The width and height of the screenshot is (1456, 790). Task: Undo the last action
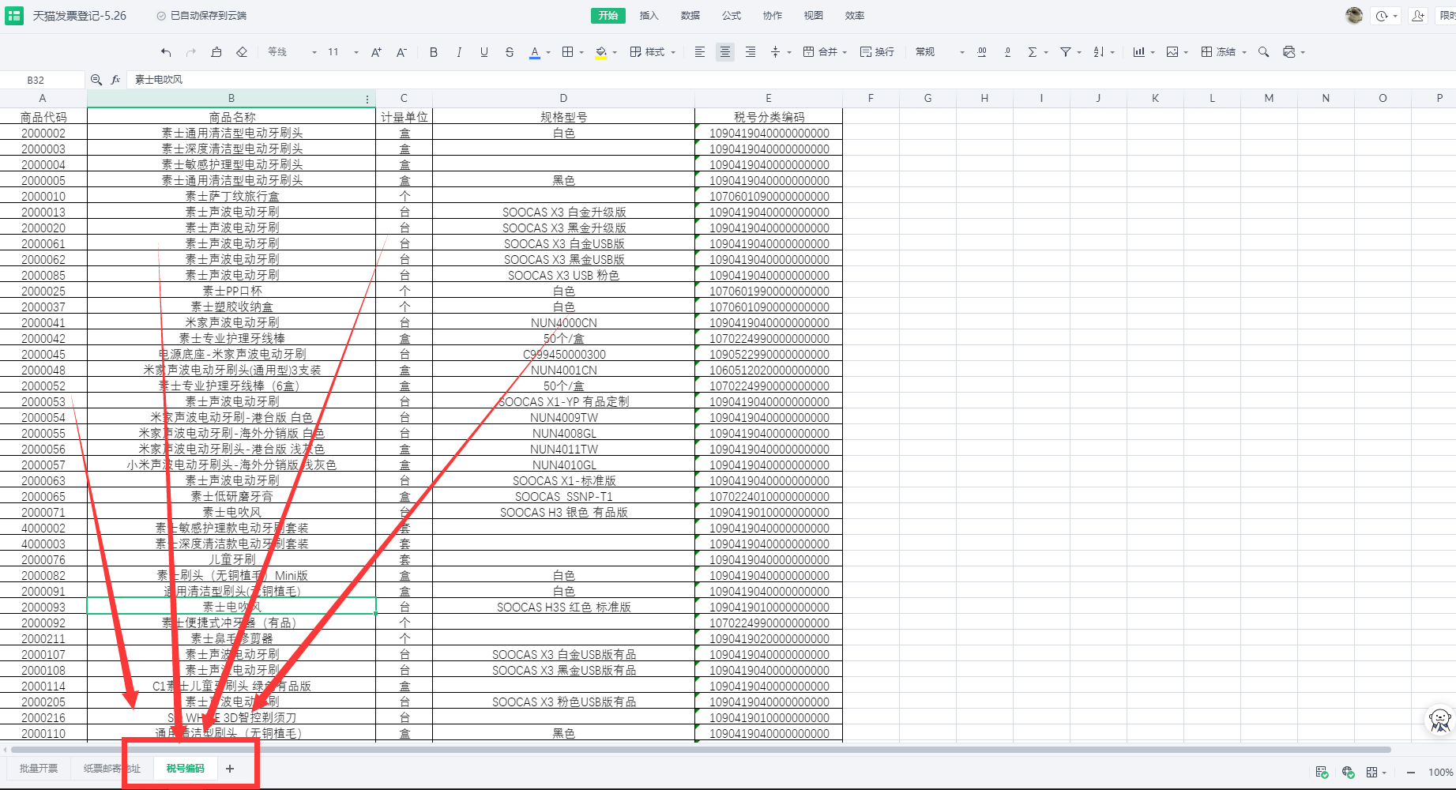coord(166,52)
